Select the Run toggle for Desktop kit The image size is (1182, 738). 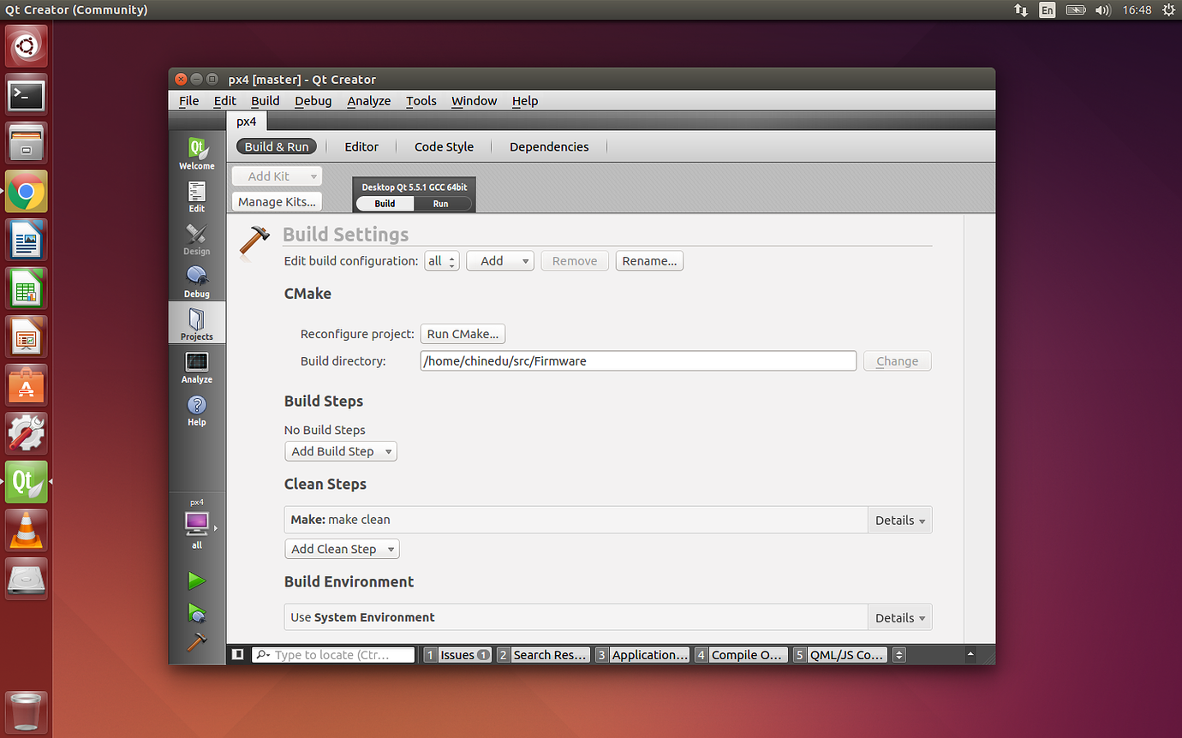[x=440, y=204]
